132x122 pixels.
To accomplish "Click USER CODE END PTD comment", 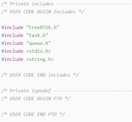I will click(33, 114).
